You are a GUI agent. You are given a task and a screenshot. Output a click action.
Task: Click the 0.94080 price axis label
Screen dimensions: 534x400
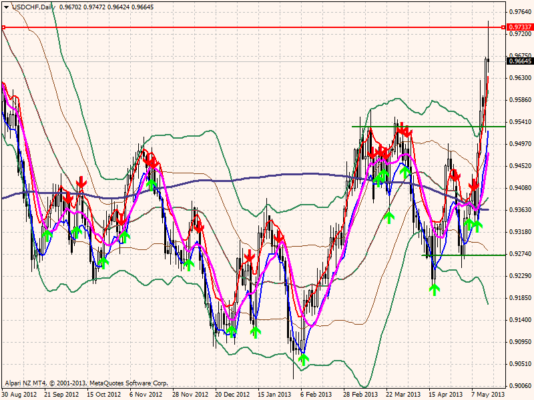click(x=520, y=188)
